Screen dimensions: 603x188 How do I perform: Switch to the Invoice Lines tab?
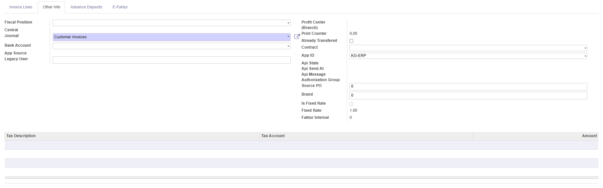pos(21,7)
